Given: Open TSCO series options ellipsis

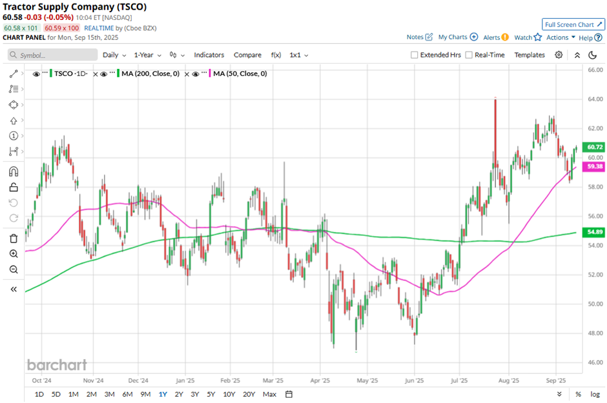Looking at the screenshot, I should click(45, 72).
